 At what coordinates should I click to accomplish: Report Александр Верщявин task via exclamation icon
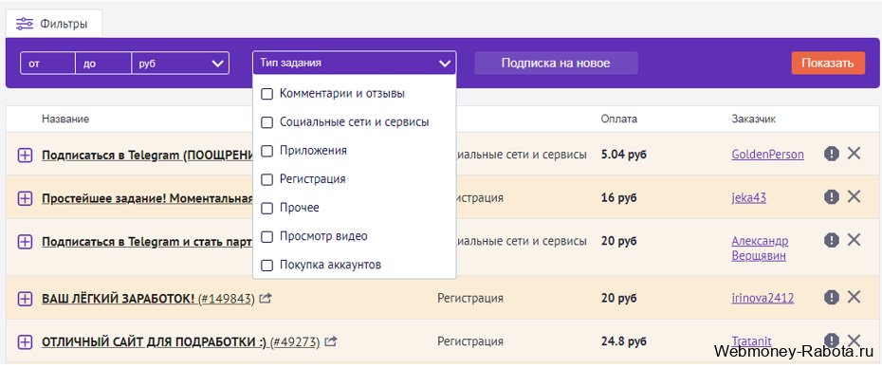(x=832, y=240)
